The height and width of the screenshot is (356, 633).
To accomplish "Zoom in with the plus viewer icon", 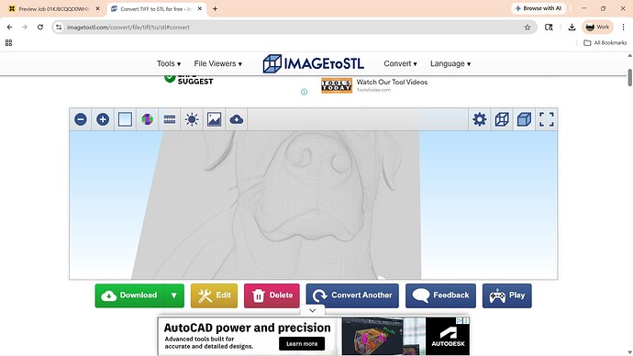I will [103, 119].
